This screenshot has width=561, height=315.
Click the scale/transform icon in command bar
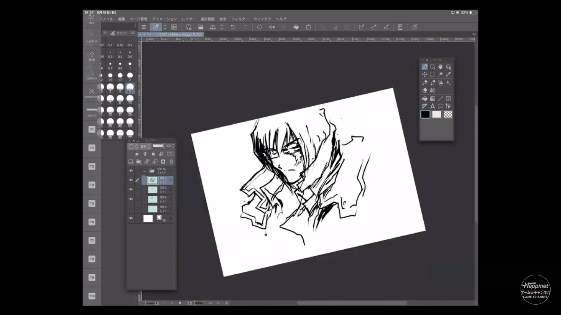click(x=308, y=27)
